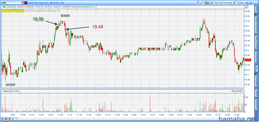Click the 'L: 19.35' low value

pyautogui.click(x=54, y=7)
